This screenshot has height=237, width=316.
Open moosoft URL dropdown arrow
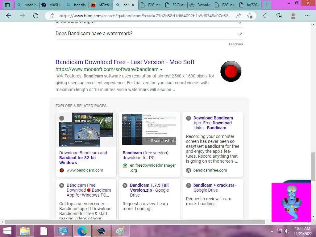pyautogui.click(x=161, y=70)
